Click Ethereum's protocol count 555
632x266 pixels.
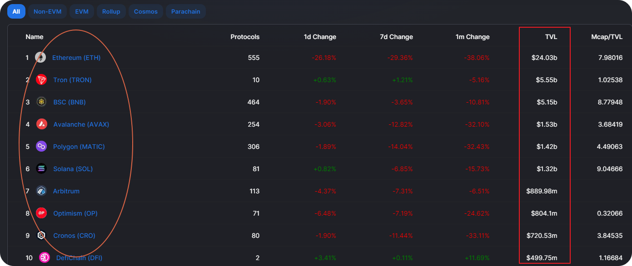pyautogui.click(x=254, y=58)
